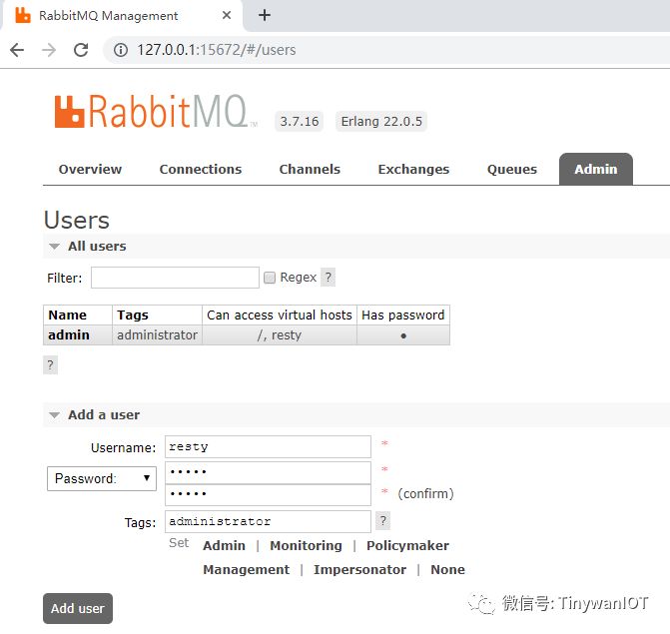Click the 3.7.16 version badge
Image resolution: width=670 pixels, height=634 pixels.
click(x=300, y=122)
